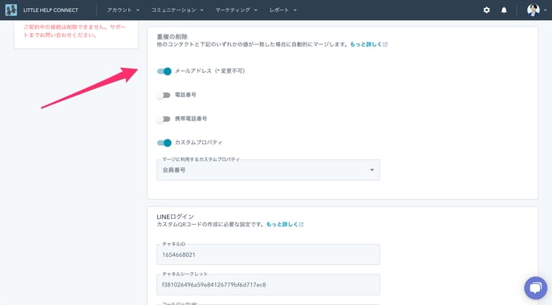Image resolution: width=552 pixels, height=305 pixels.
Task: Click the 重複の削除 section heading
Action: pos(172,37)
